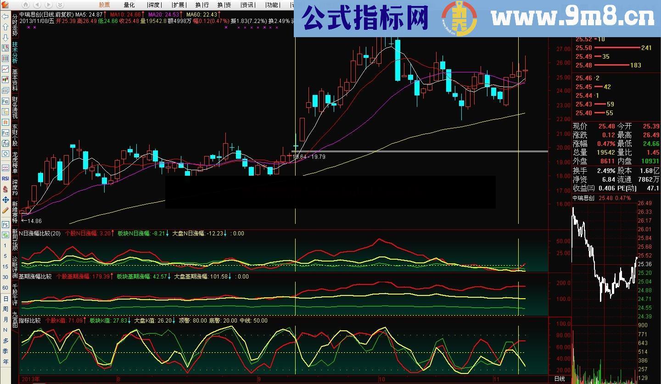Click the up arrow sidebar icon
The height and width of the screenshot is (384, 661).
tap(5, 27)
